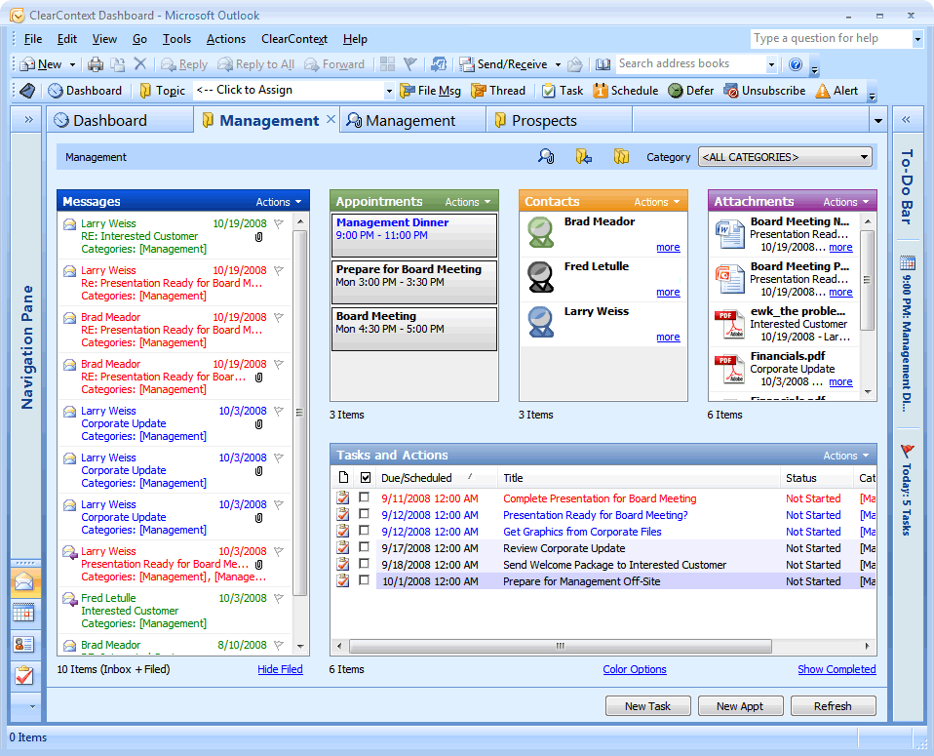The width and height of the screenshot is (934, 756).
Task: Check the box for Complete Presentation for Board Meeting
Action: coord(364,497)
